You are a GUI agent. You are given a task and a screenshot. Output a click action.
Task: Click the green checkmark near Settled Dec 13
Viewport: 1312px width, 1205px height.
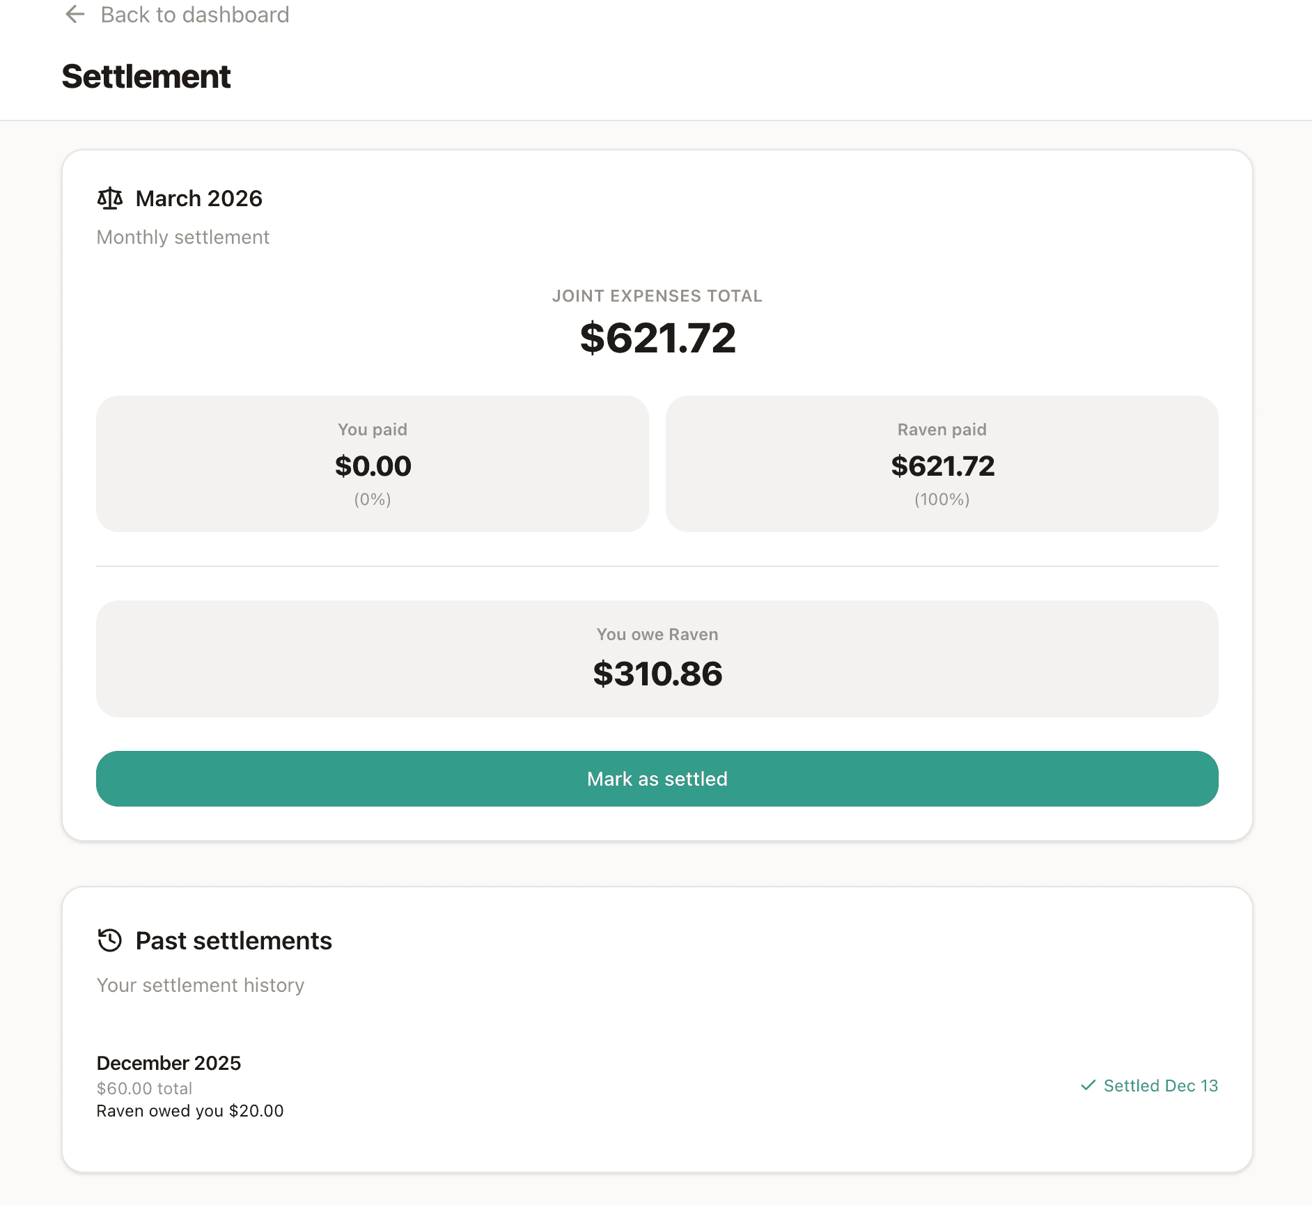pyautogui.click(x=1088, y=1085)
